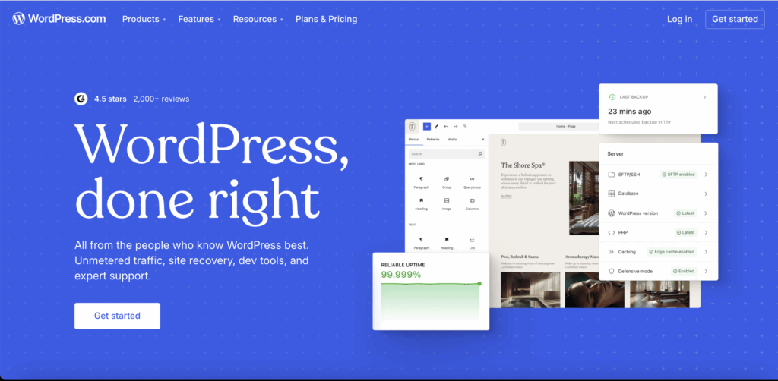Viewport: 778px width, 381px height.
Task: Click the WordPress.com logo
Action: [x=59, y=19]
